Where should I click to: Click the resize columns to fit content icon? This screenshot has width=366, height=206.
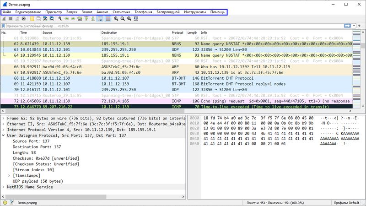[135, 19]
